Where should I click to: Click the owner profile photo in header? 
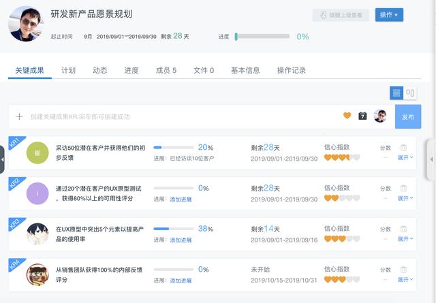26,24
